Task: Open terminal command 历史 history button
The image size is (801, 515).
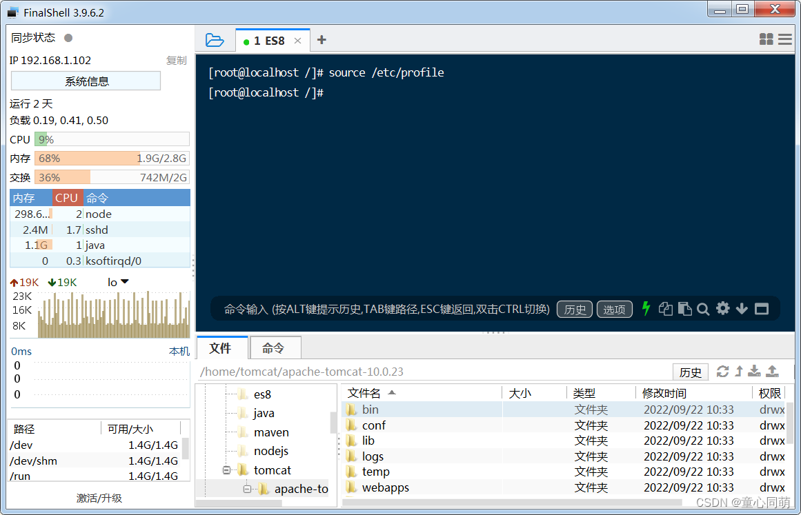Action: click(x=575, y=310)
